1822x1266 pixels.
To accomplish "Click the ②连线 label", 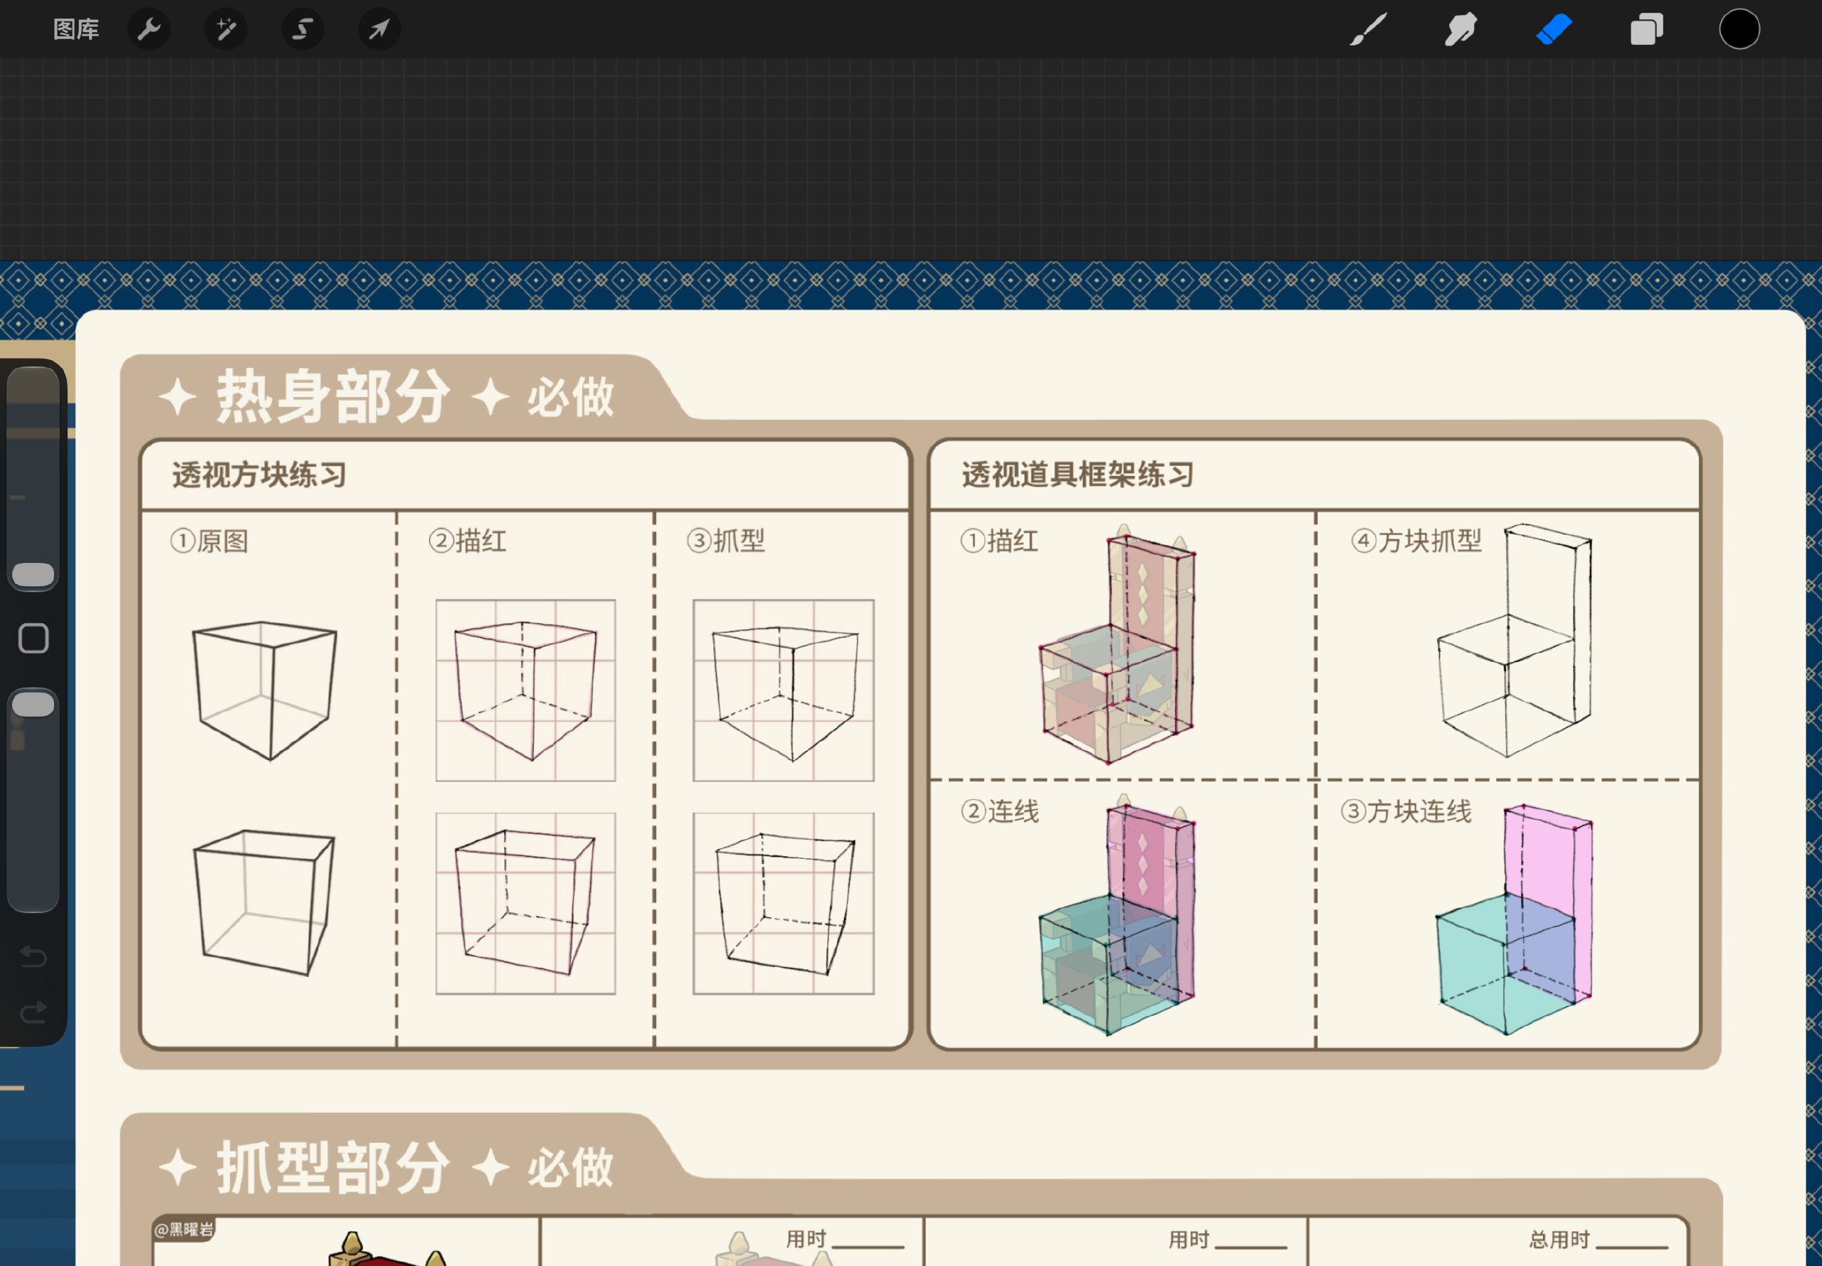I will [999, 811].
